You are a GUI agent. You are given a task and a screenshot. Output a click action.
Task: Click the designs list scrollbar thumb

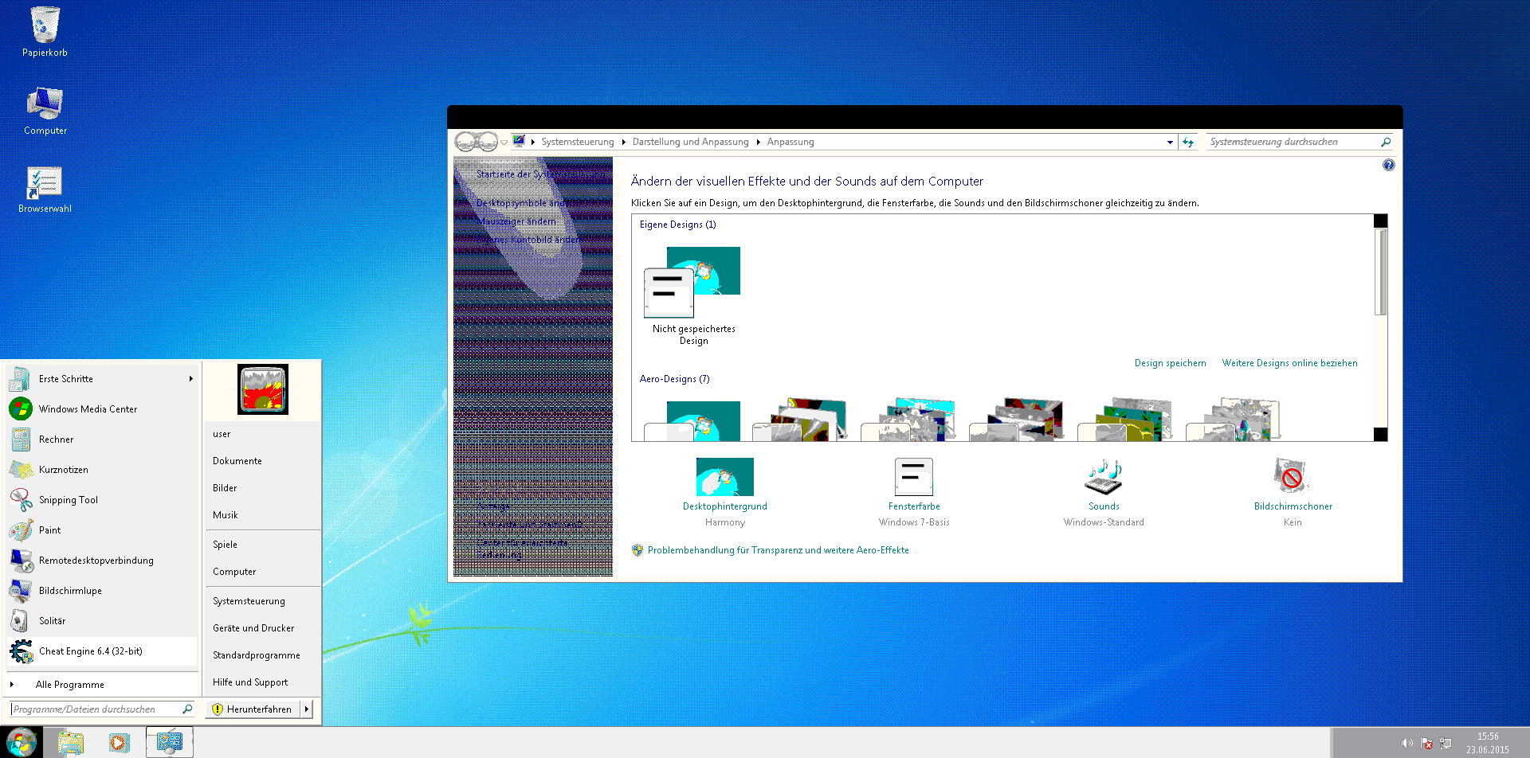(x=1381, y=272)
